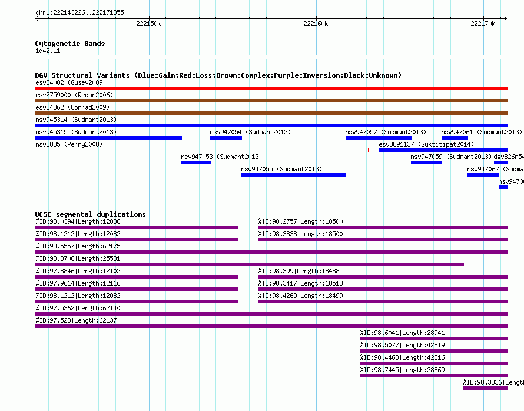The image size is (524, 411).
Task: Click the %ID:98.4269|Length:18499 duplication label
Action: (300, 296)
